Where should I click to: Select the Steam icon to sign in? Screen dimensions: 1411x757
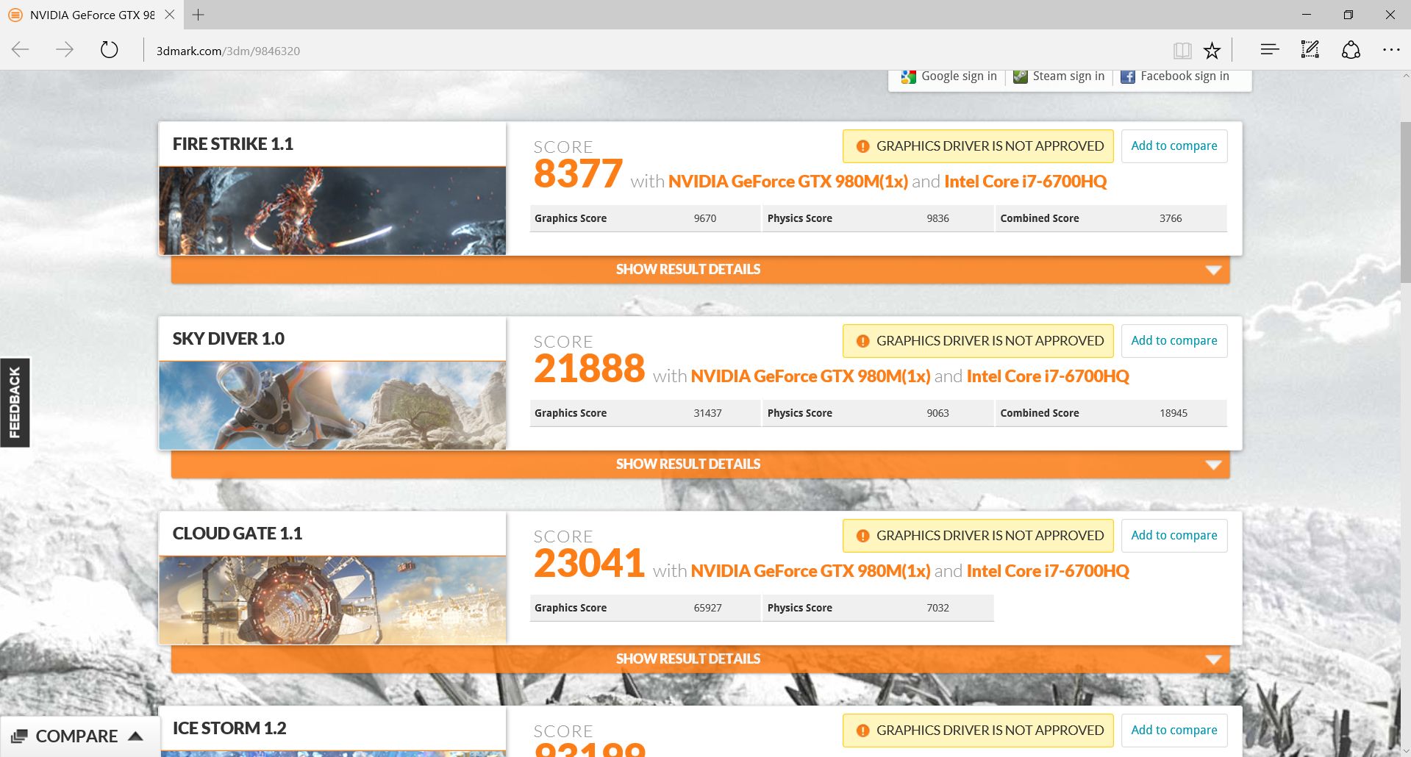[1020, 76]
